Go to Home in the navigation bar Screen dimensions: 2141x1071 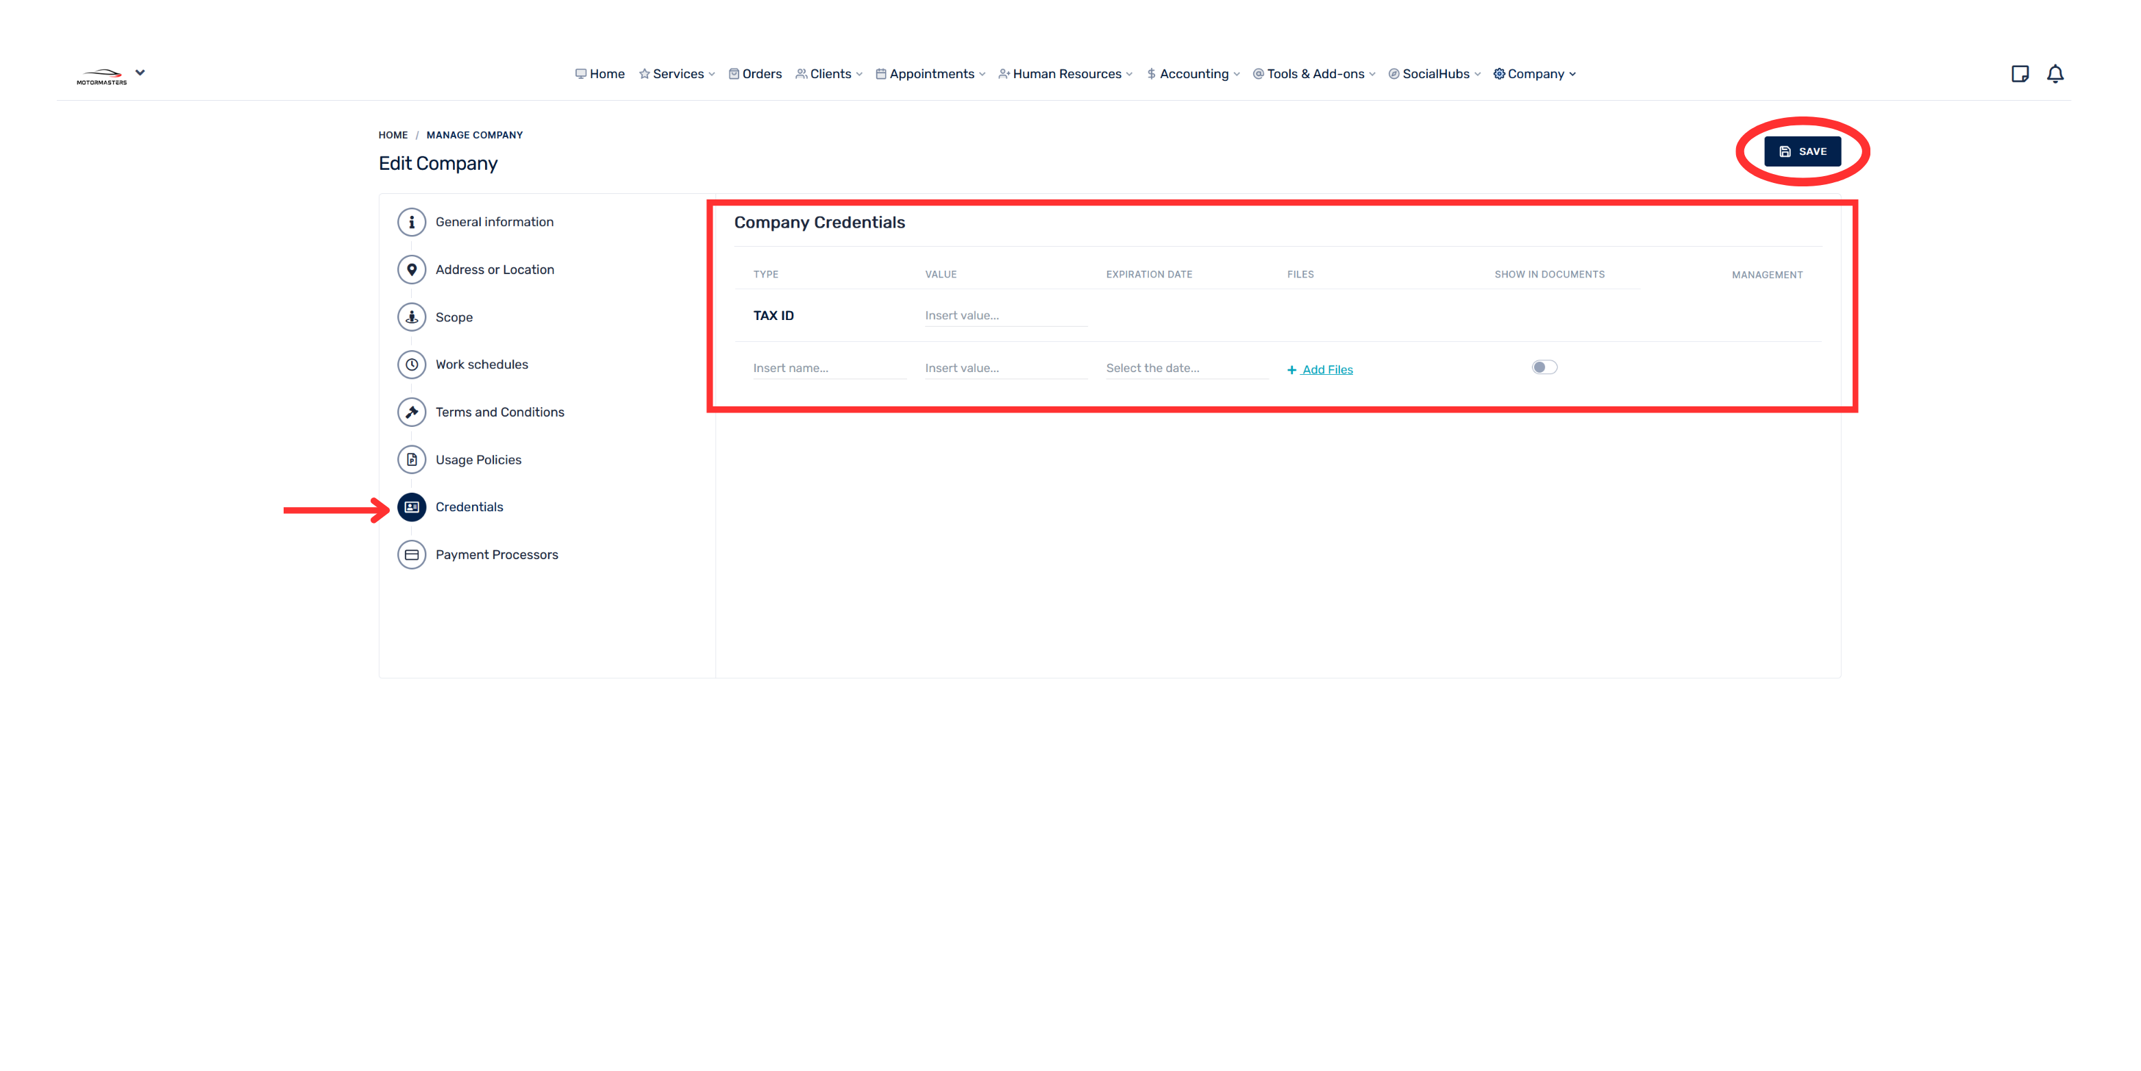coord(599,74)
